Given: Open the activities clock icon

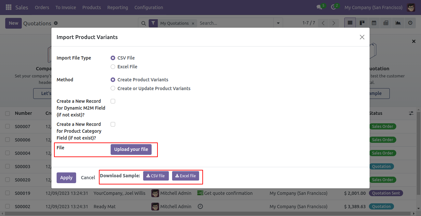Looking at the screenshot, I should pos(333,7).
